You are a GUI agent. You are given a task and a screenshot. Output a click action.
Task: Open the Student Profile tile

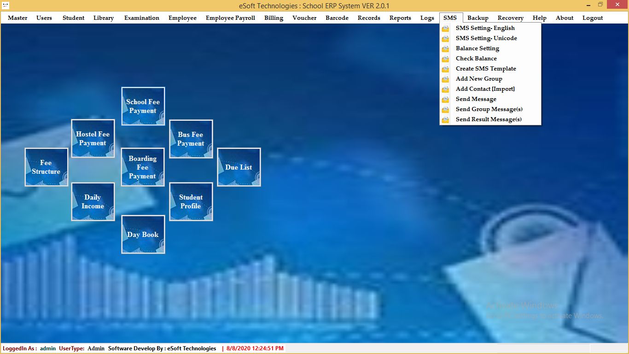click(191, 201)
